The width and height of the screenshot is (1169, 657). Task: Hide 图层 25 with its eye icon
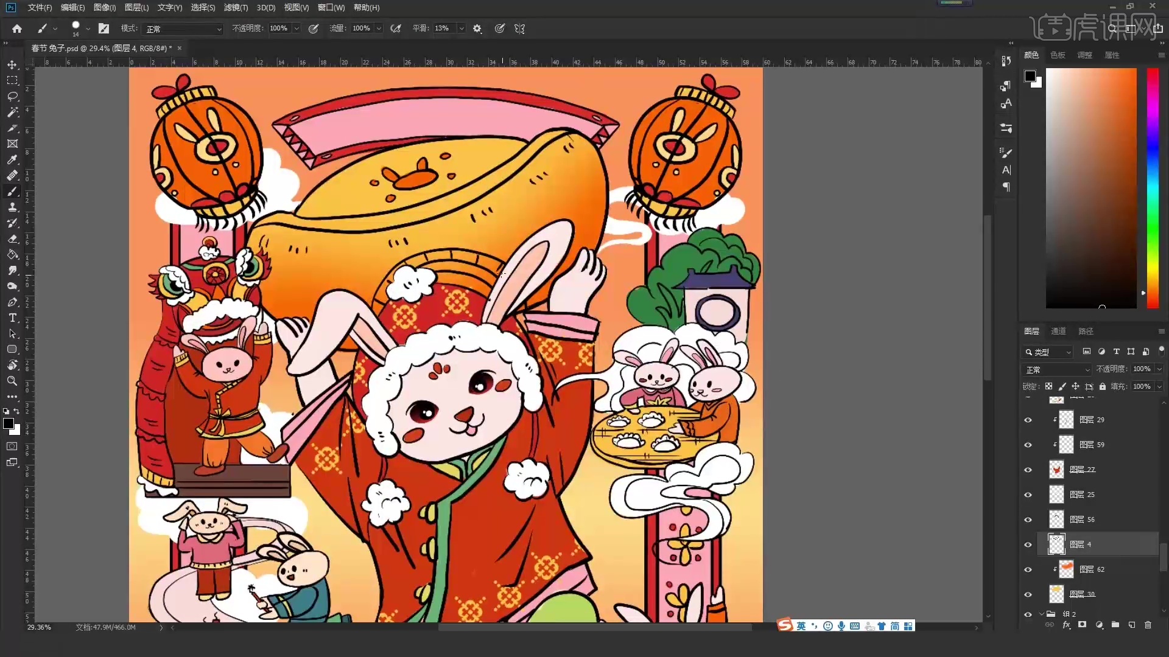tap(1028, 495)
